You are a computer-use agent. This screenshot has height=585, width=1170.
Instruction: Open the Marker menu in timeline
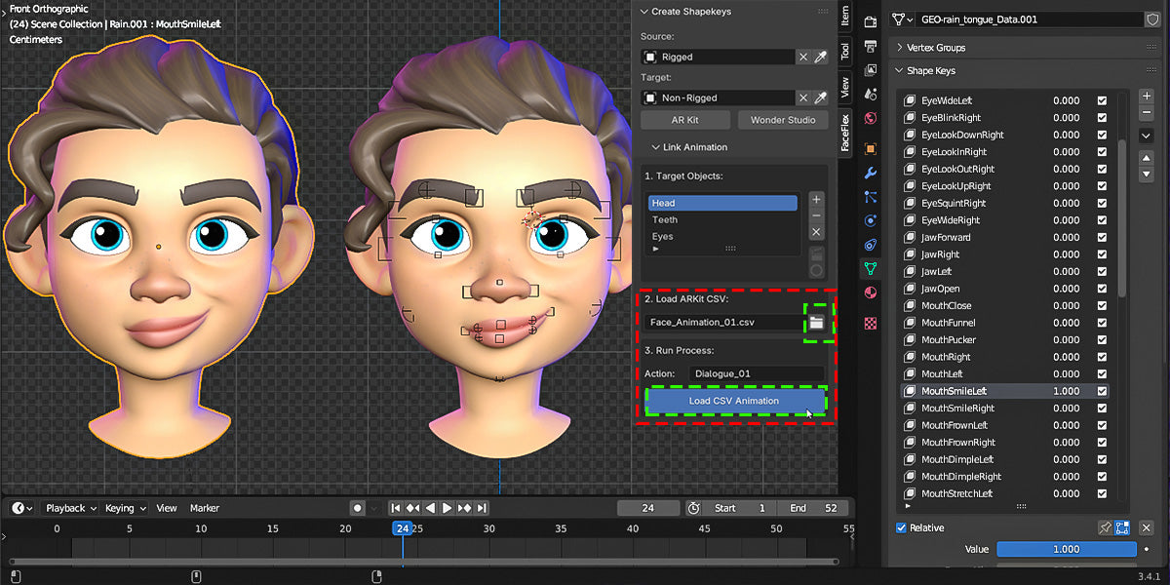[x=205, y=508]
